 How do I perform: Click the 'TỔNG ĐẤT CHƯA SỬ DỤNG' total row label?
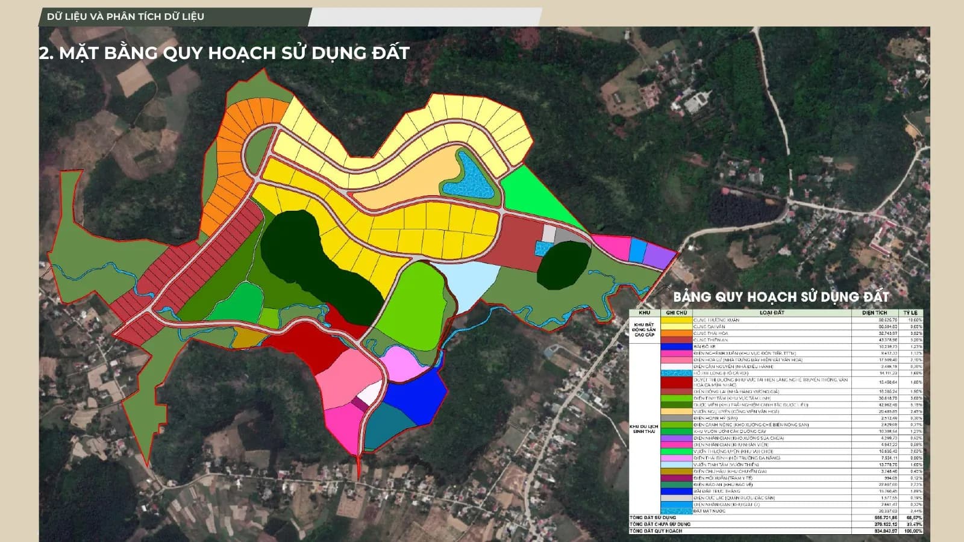click(660, 525)
